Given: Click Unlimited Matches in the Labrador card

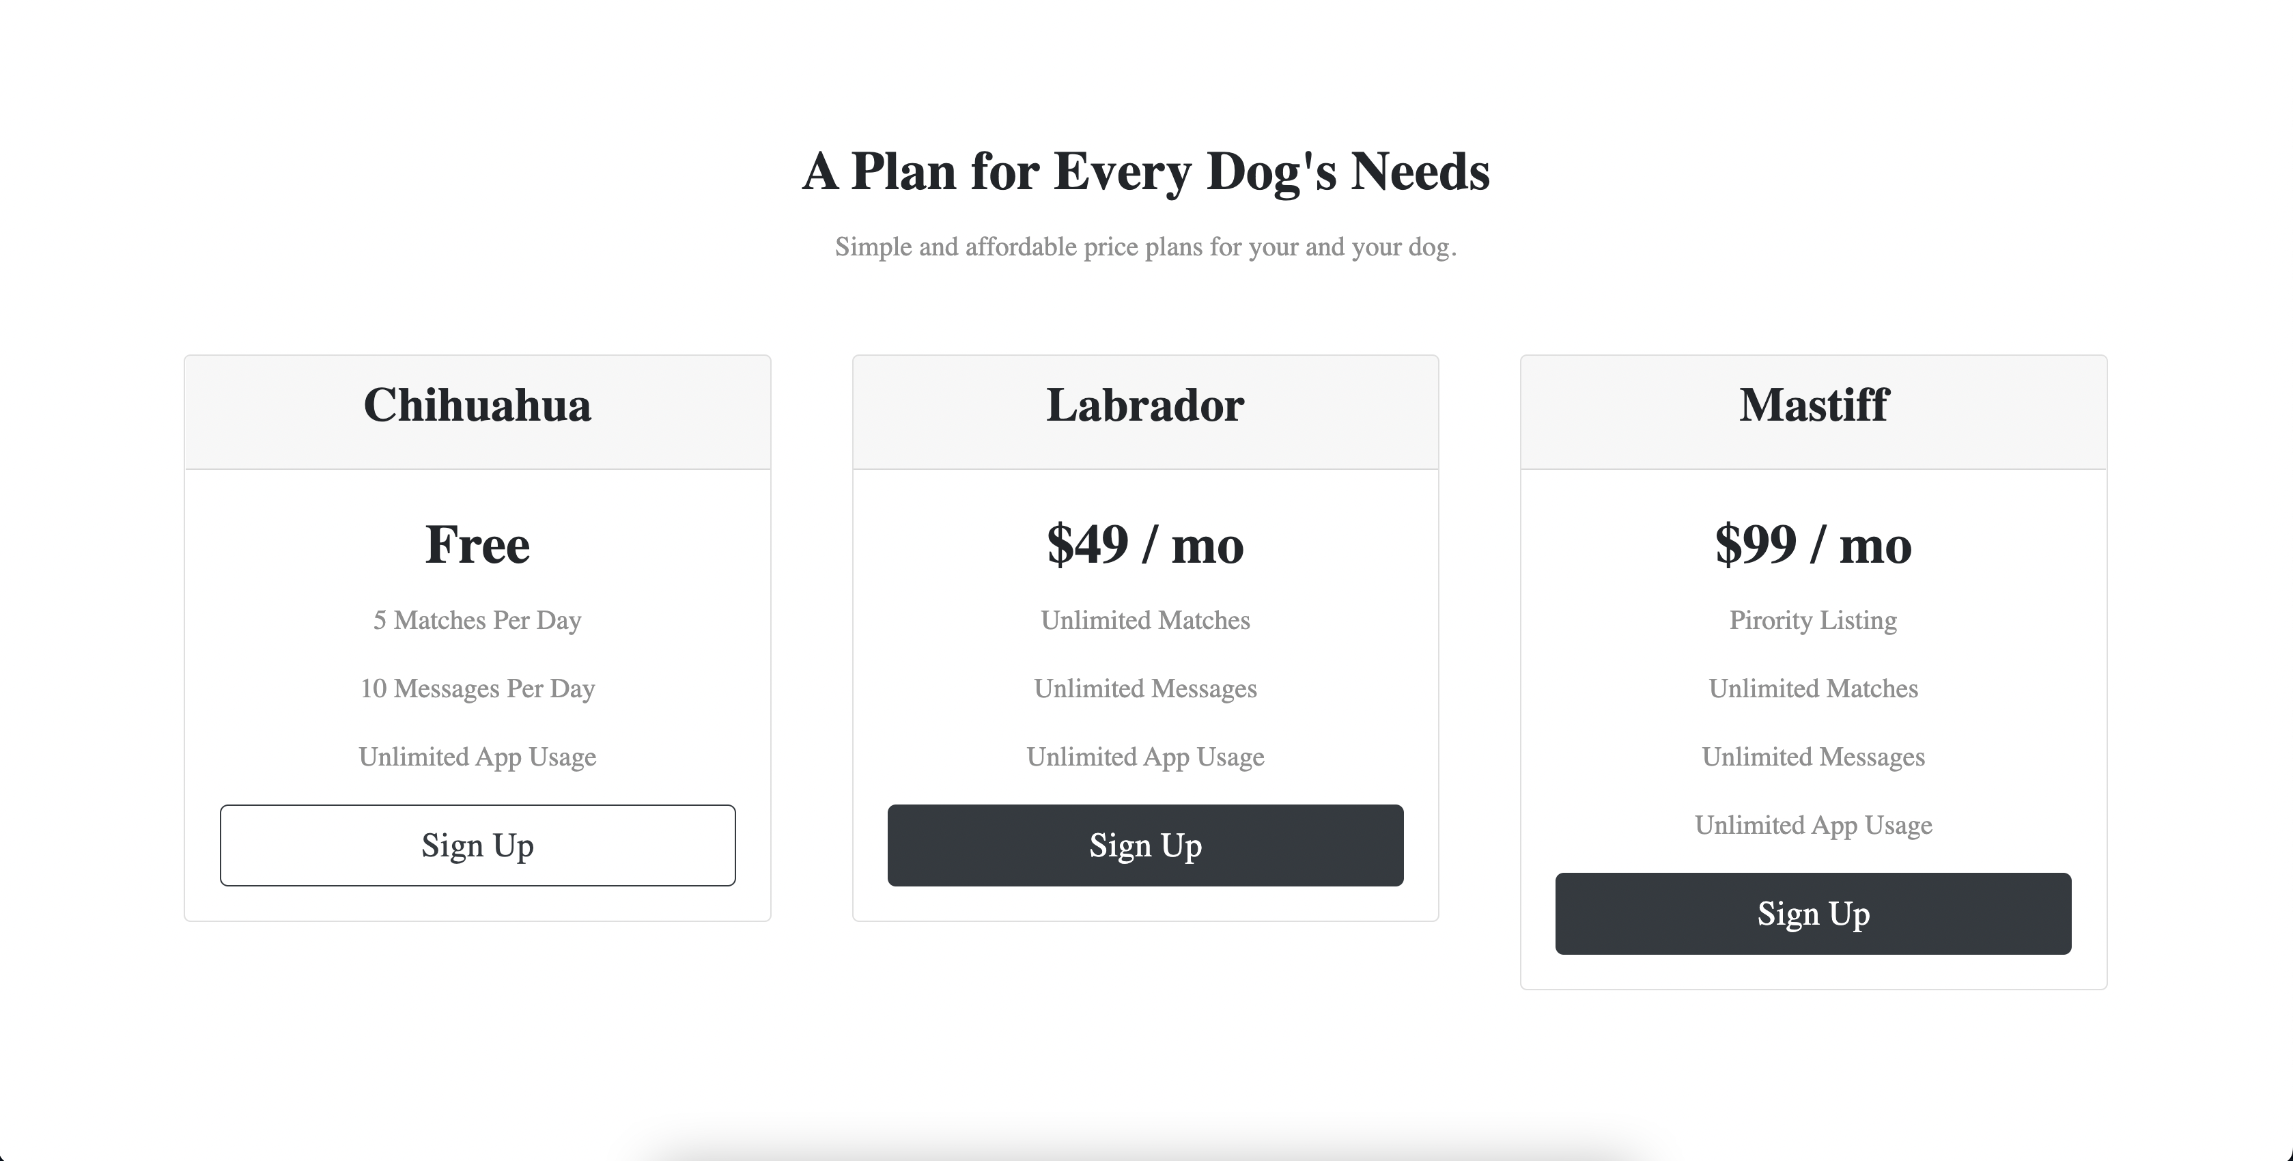Looking at the screenshot, I should click(1144, 619).
